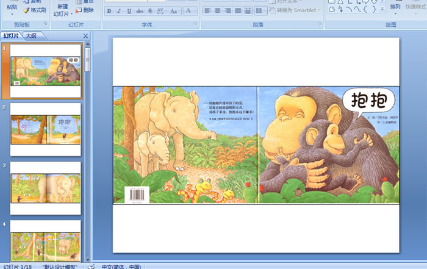Open the font color dropdown arrow
Screen dimensions: 427x269
click(195, 11)
